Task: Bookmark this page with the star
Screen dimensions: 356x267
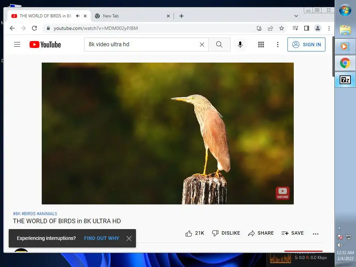Action: pyautogui.click(x=282, y=28)
